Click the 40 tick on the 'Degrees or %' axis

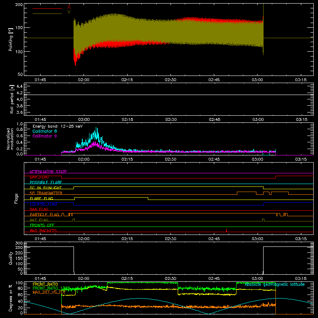click(x=20, y=301)
